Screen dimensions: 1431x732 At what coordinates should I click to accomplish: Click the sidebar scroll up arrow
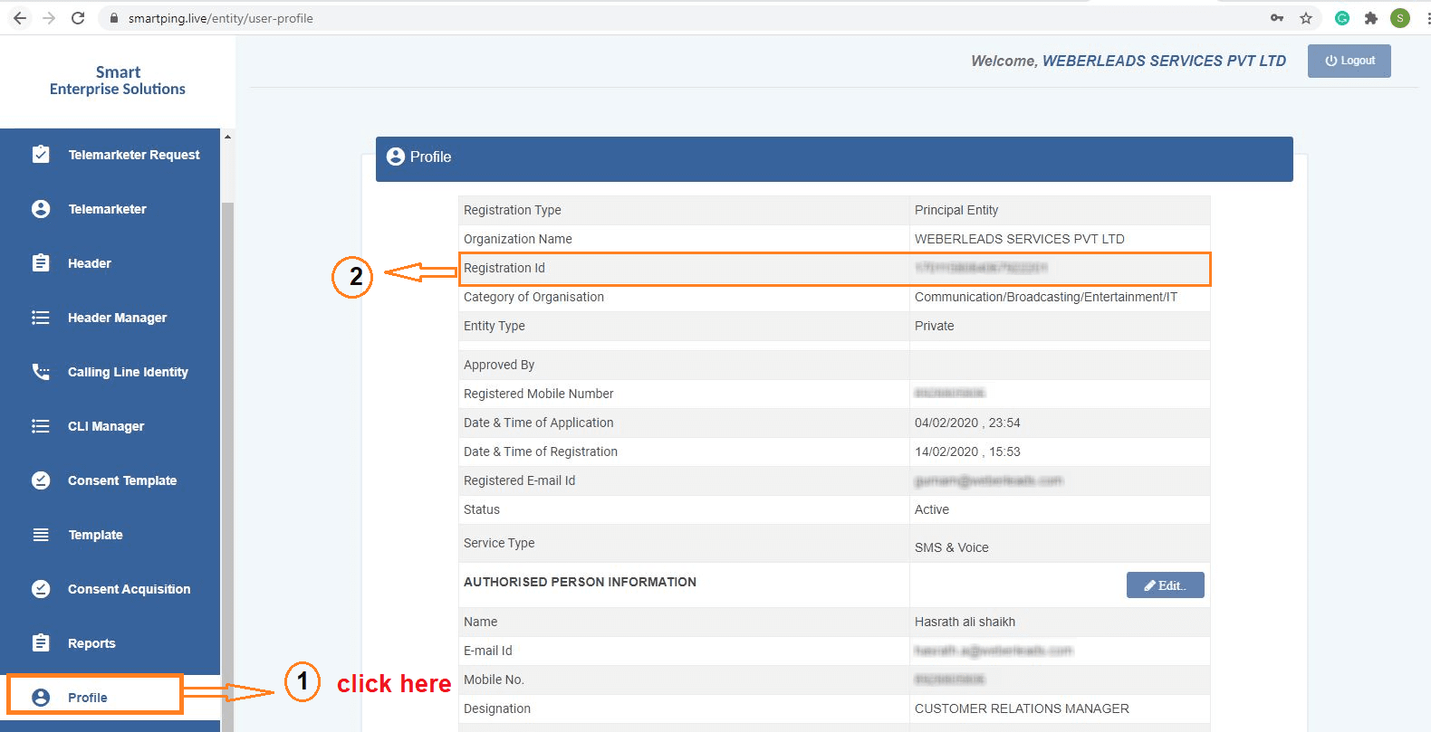coord(227,138)
